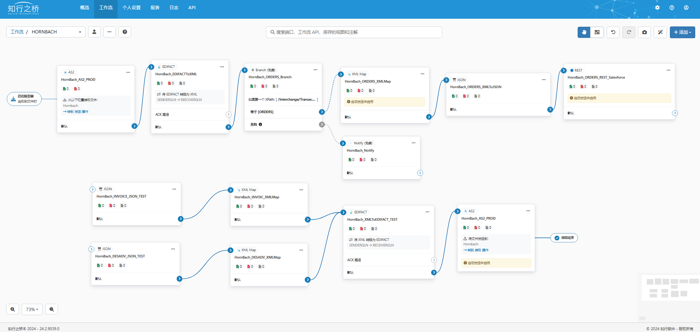Switch to box selection mode
Image resolution: width=700 pixels, height=332 pixels.
pos(597,32)
